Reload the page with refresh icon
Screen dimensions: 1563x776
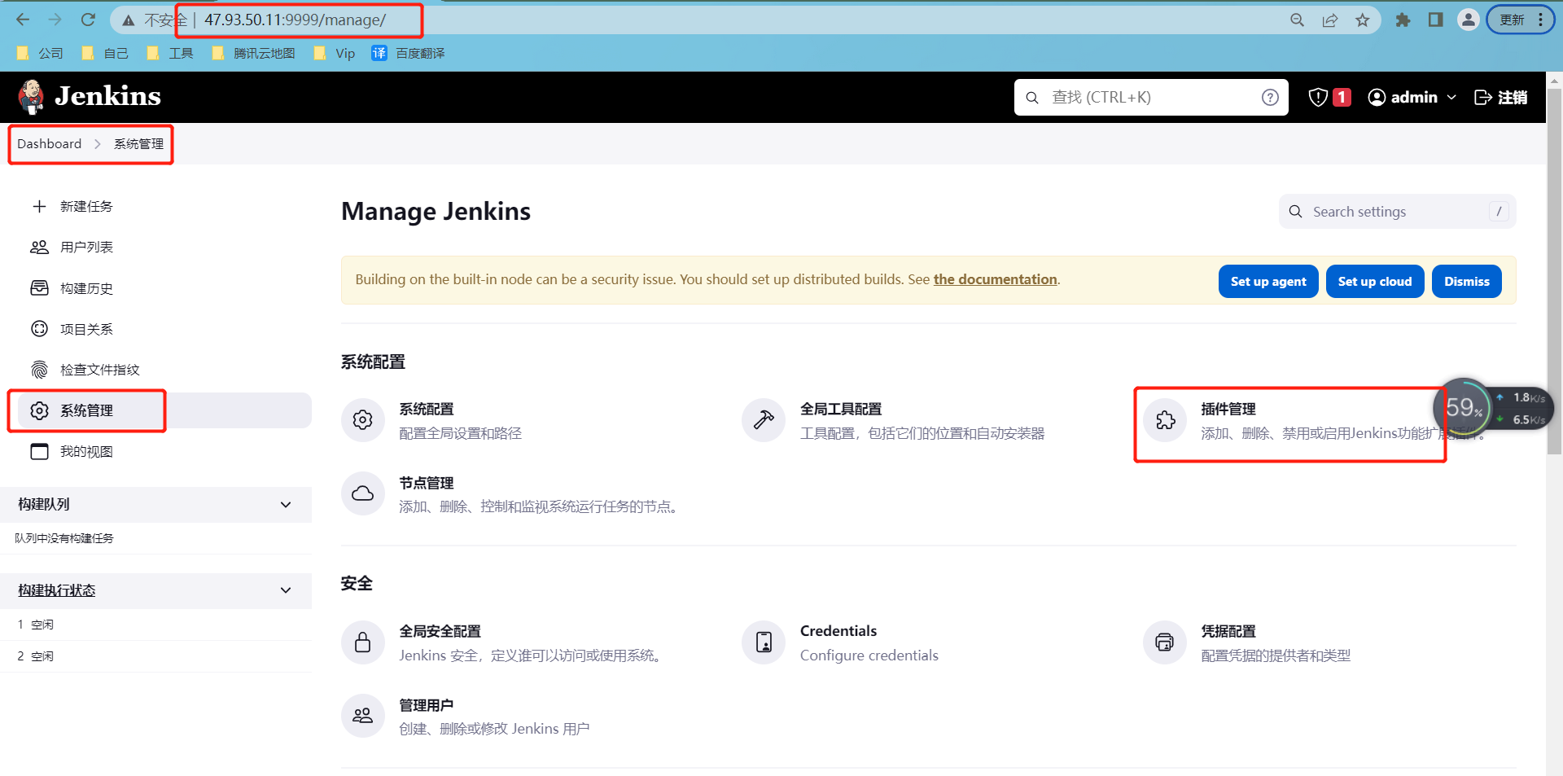point(88,20)
